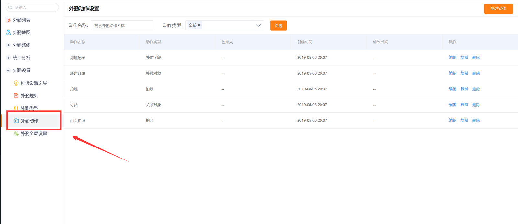Type in the 搜索外勤动作名称 search field
The width and height of the screenshot is (518, 224).
(122, 25)
